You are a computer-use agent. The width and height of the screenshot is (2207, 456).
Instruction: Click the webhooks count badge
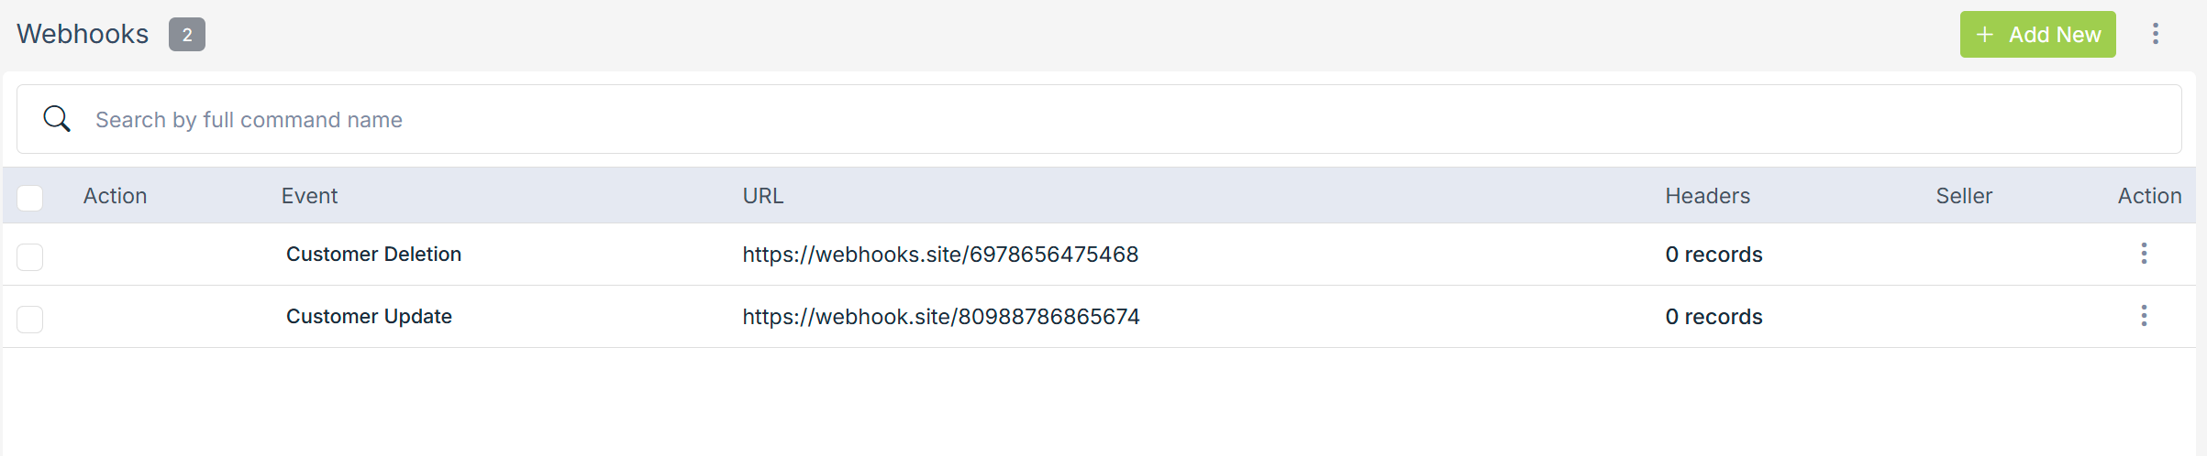(187, 35)
